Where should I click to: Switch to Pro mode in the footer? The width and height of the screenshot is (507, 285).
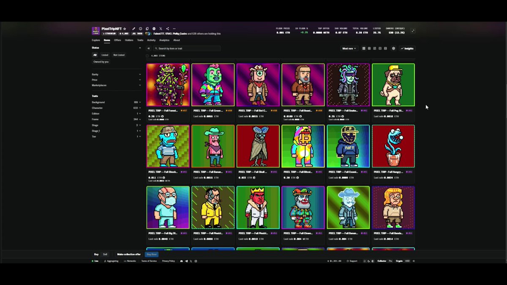coord(390,261)
